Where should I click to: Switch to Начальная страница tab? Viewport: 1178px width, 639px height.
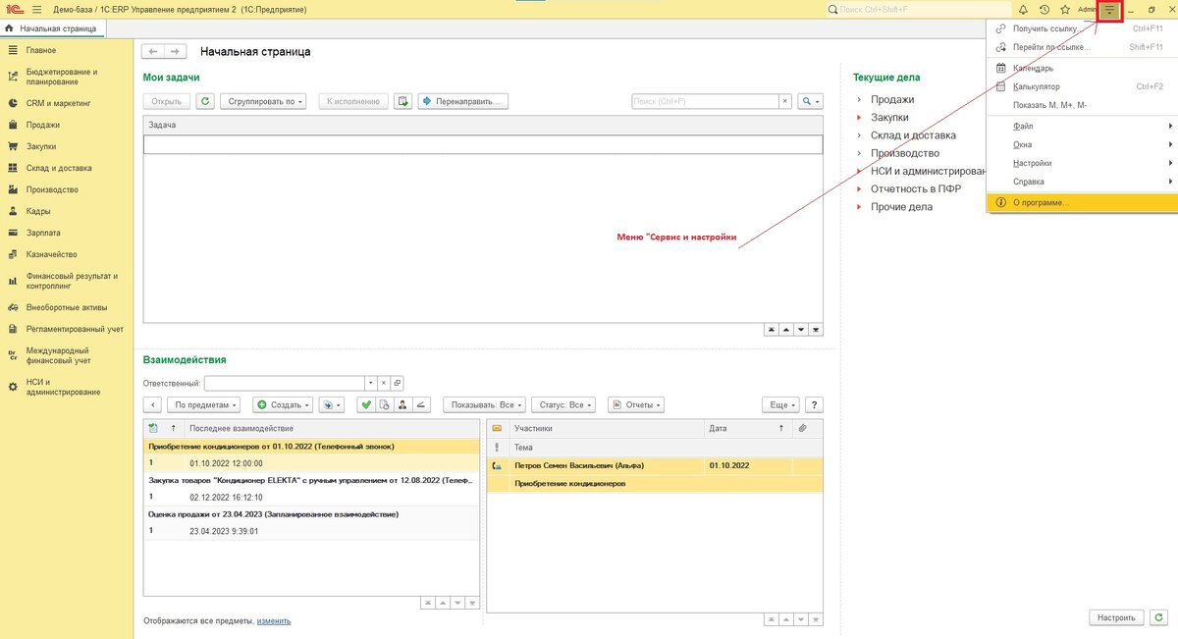click(55, 28)
